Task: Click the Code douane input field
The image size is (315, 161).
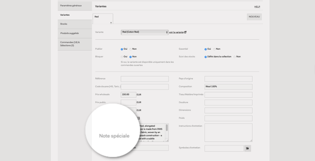Action: (x=145, y=87)
